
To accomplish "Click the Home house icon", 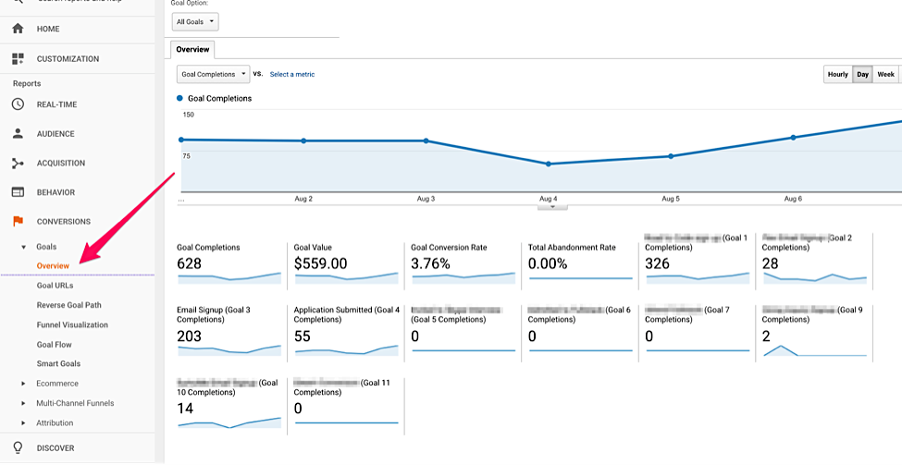I will (x=18, y=29).
